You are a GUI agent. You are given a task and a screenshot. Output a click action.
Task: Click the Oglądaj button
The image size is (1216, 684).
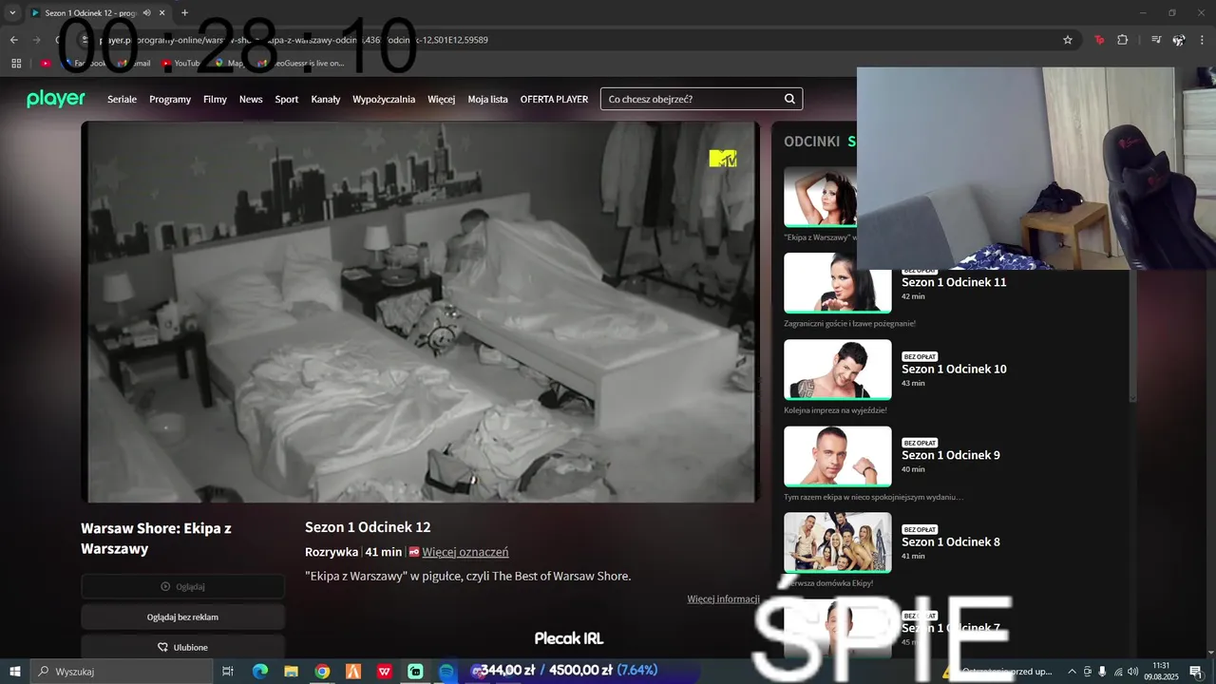182,586
